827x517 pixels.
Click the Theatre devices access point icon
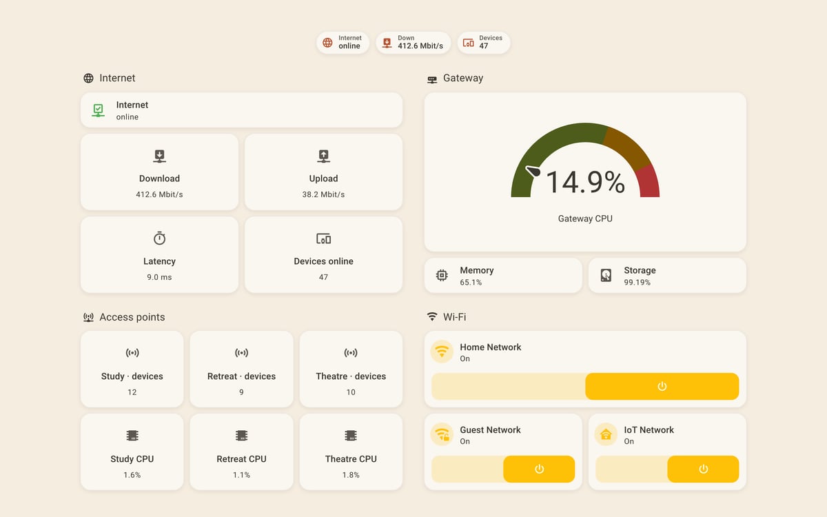(351, 353)
